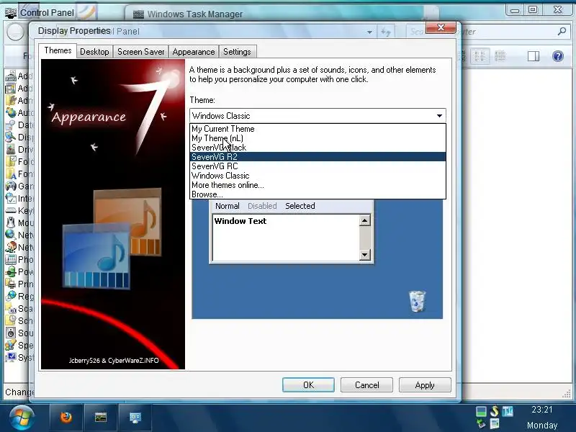
Task: Click the Control Panel refresh button
Action: pyautogui.click(x=385, y=32)
